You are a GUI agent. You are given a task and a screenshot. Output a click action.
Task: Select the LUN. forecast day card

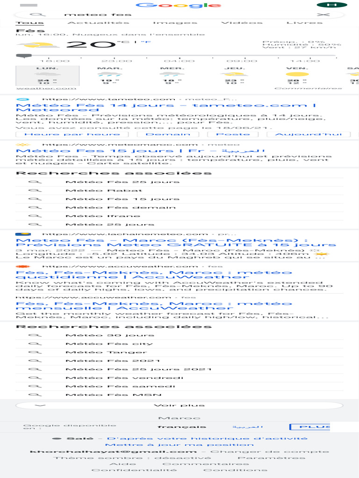coord(47,76)
